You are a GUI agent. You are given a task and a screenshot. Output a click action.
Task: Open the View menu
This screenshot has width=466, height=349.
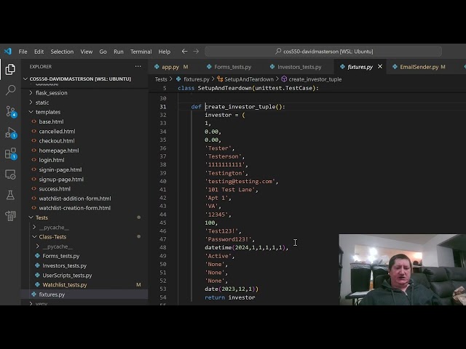(x=86, y=52)
